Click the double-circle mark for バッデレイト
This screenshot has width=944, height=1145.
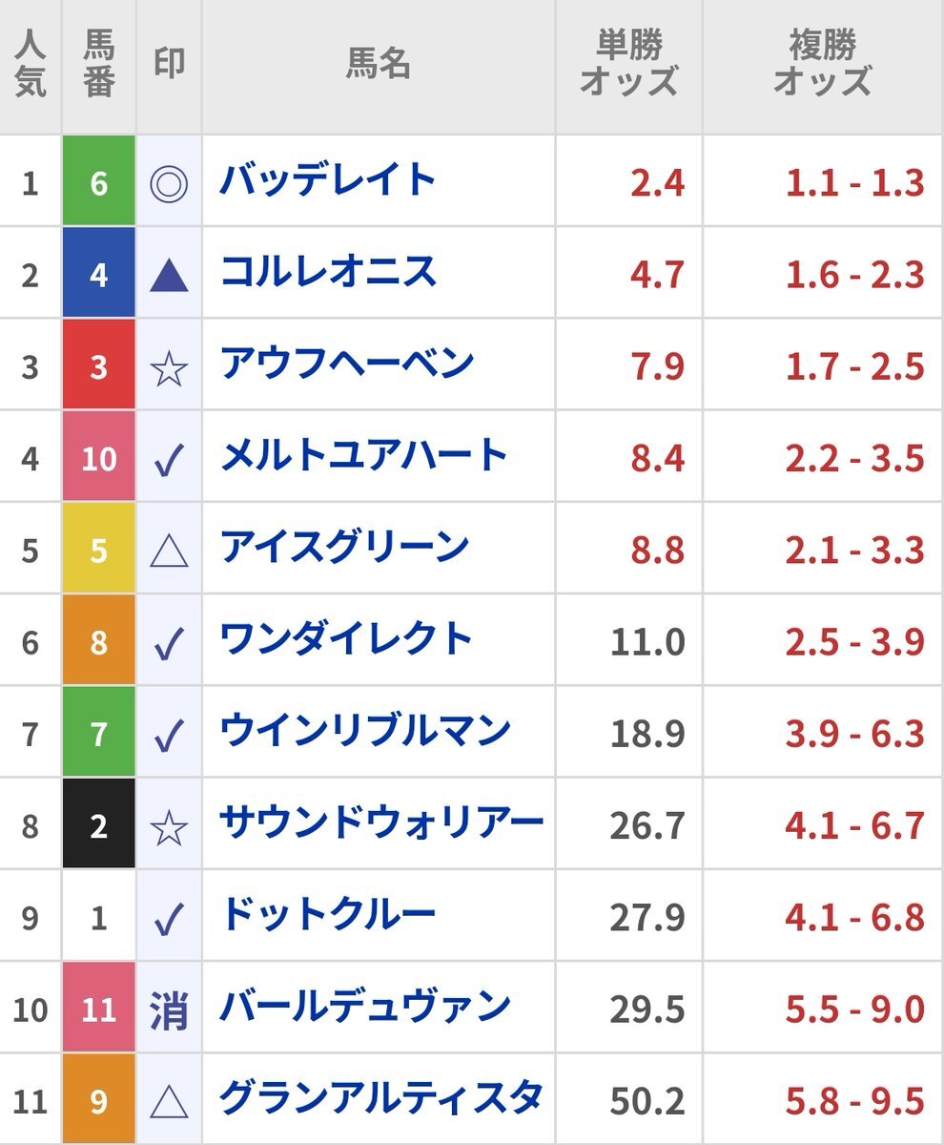pyautogui.click(x=169, y=183)
